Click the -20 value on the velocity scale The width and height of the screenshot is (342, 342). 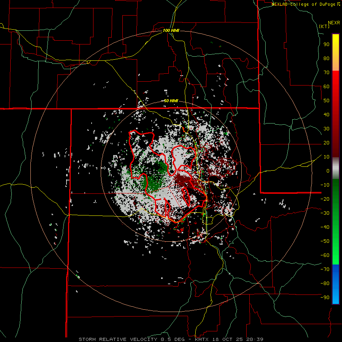click(325, 199)
